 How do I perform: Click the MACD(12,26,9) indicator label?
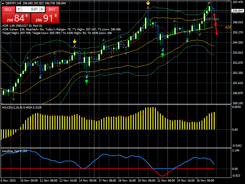[x=22, y=108]
